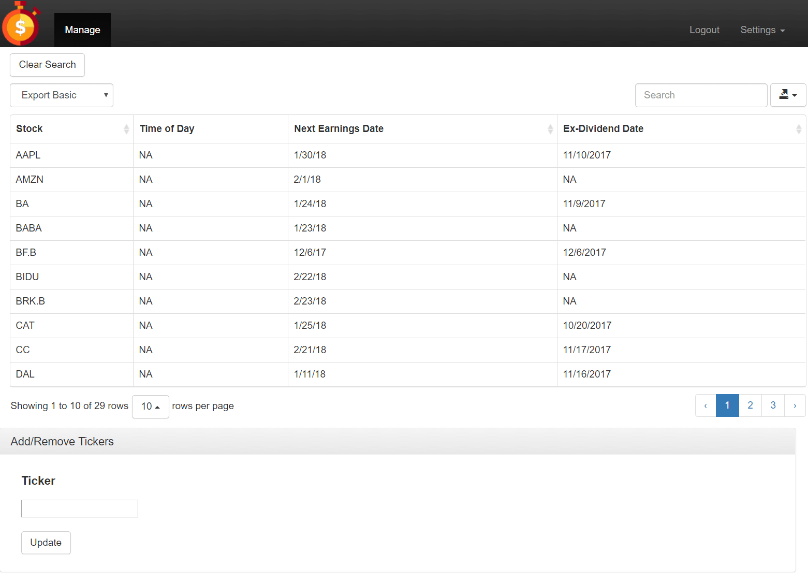Click the Ticker input field
The image size is (808, 580).
[80, 509]
